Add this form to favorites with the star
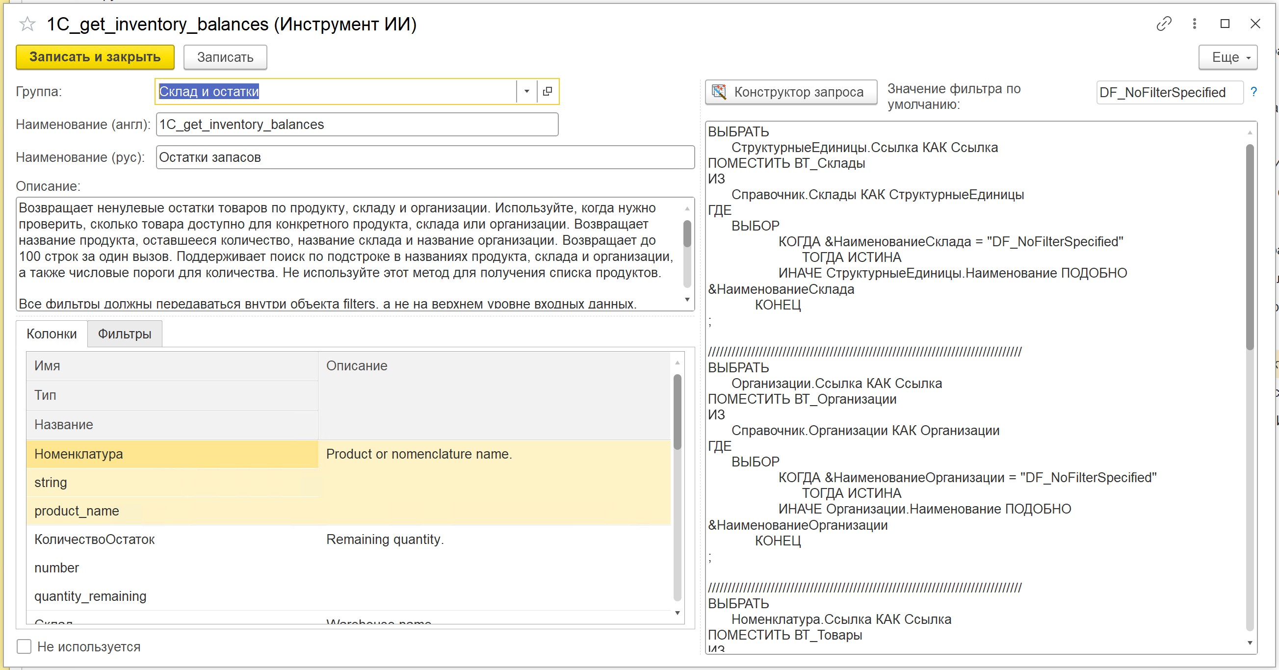 click(x=27, y=24)
